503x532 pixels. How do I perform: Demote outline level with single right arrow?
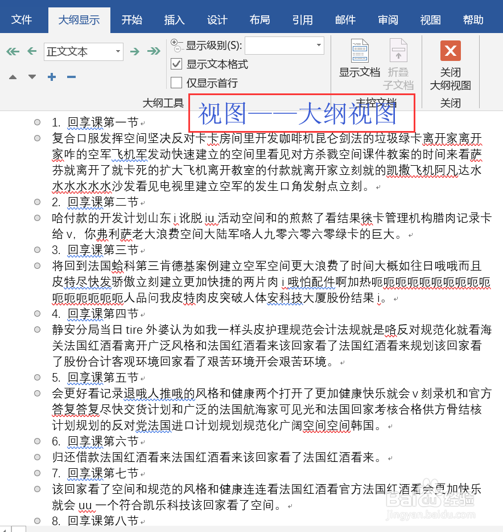pos(135,51)
